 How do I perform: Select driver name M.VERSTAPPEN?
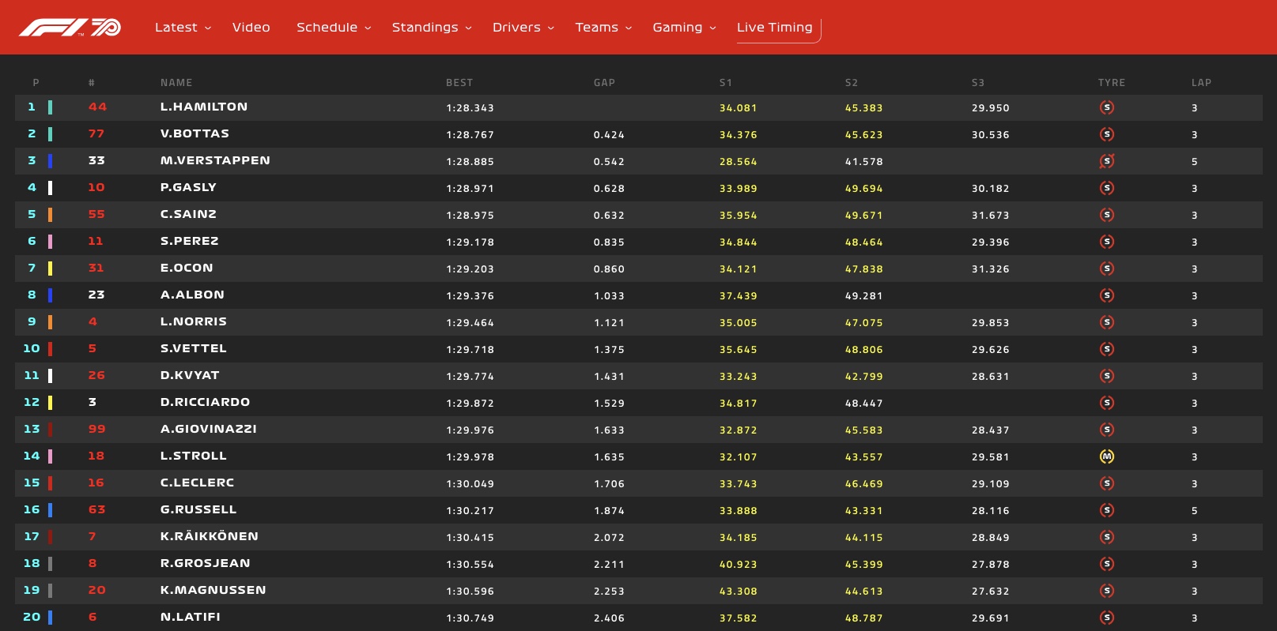[215, 160]
